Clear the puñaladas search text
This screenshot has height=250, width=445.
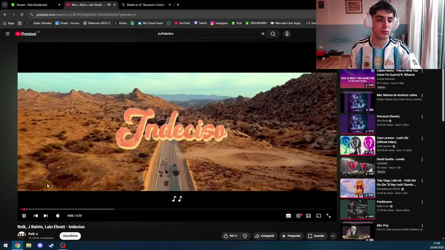263,34
